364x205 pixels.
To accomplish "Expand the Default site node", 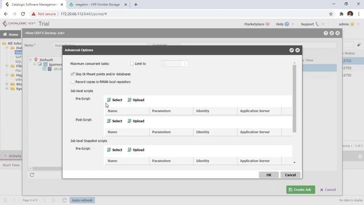I will pos(30,60).
